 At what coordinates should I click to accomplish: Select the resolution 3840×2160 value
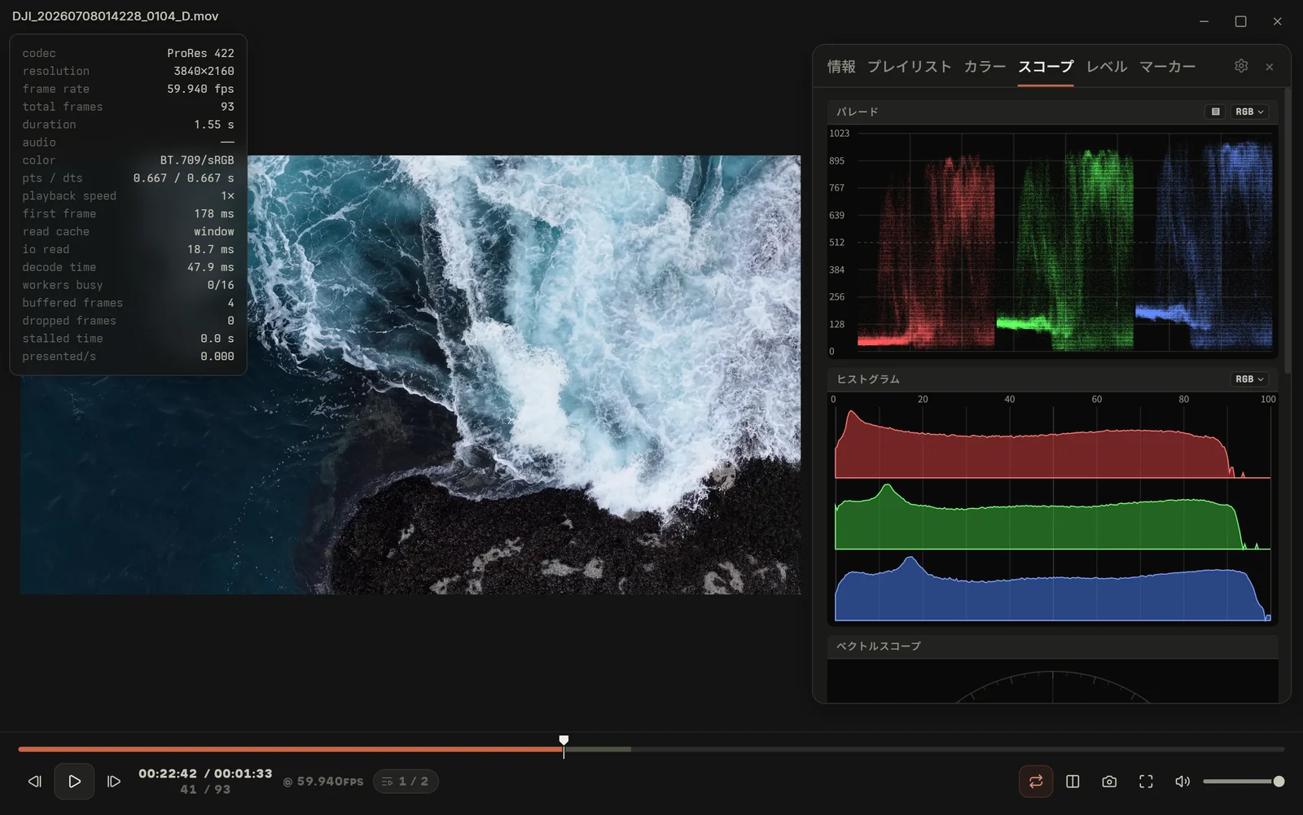[x=204, y=71]
